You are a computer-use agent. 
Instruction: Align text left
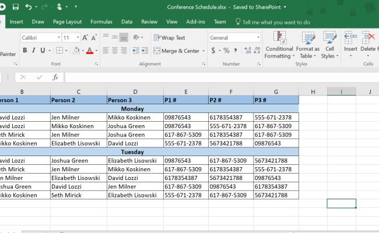tap(106, 51)
